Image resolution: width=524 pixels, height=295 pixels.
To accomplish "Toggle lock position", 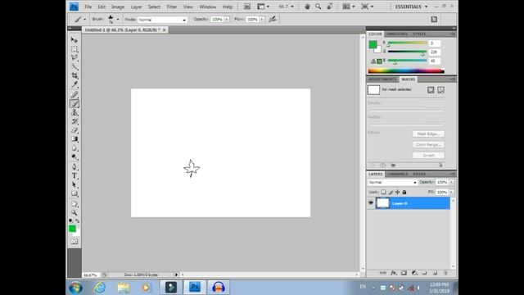I will click(397, 192).
